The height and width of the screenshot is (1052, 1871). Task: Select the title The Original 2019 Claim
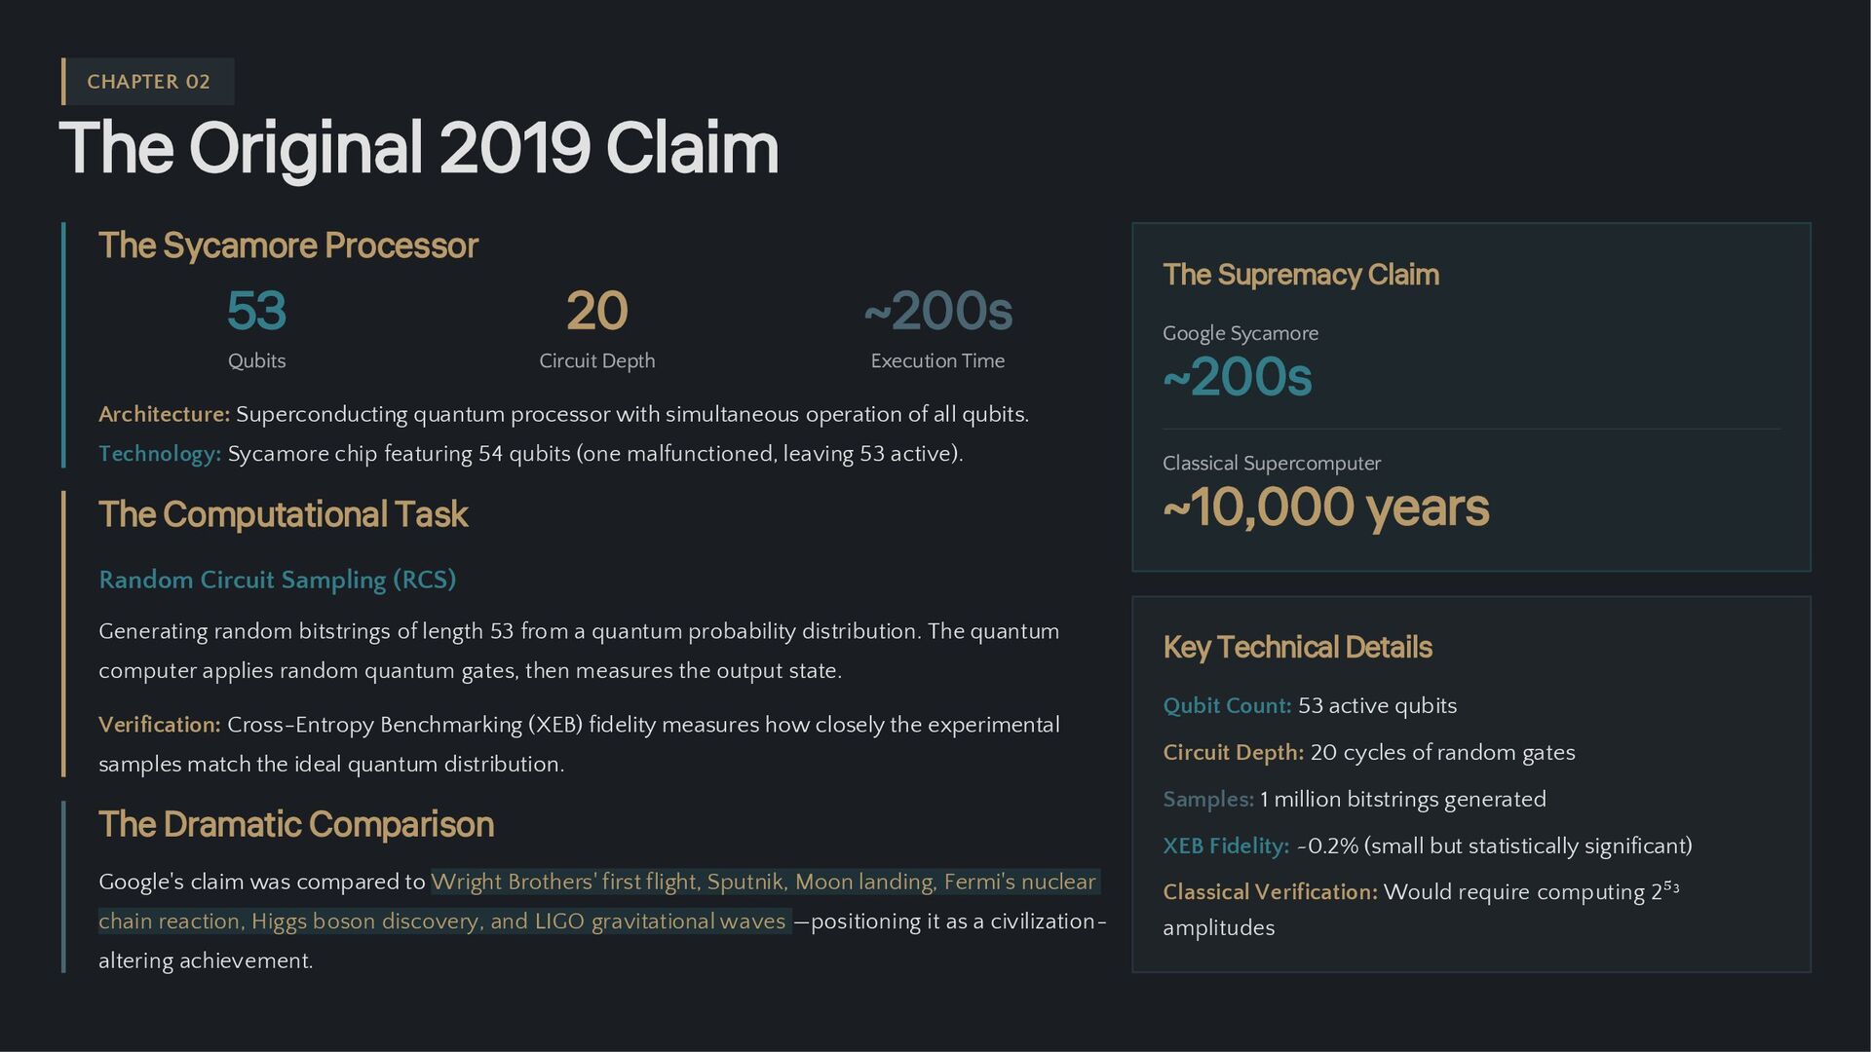click(x=419, y=148)
